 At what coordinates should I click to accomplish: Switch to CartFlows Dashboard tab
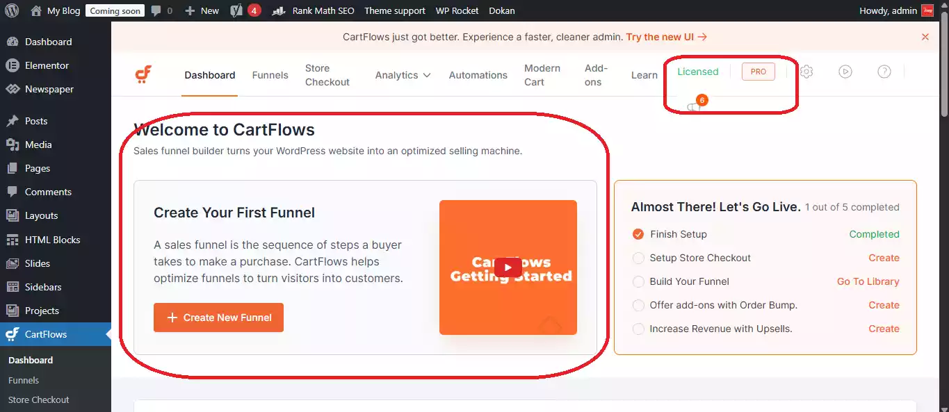click(x=210, y=75)
